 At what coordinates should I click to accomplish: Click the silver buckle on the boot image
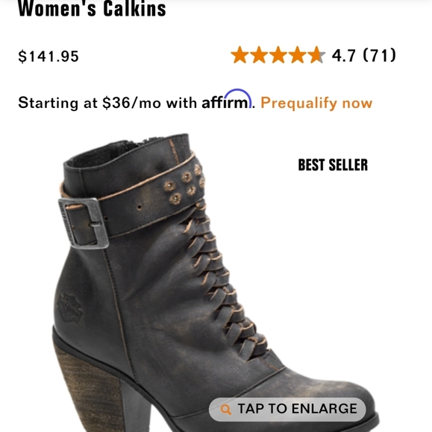[x=84, y=223]
